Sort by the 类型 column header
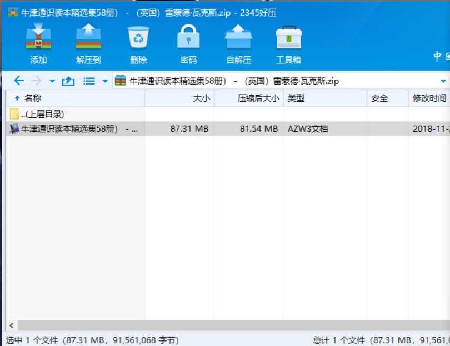This screenshot has height=346, width=450. pos(325,98)
